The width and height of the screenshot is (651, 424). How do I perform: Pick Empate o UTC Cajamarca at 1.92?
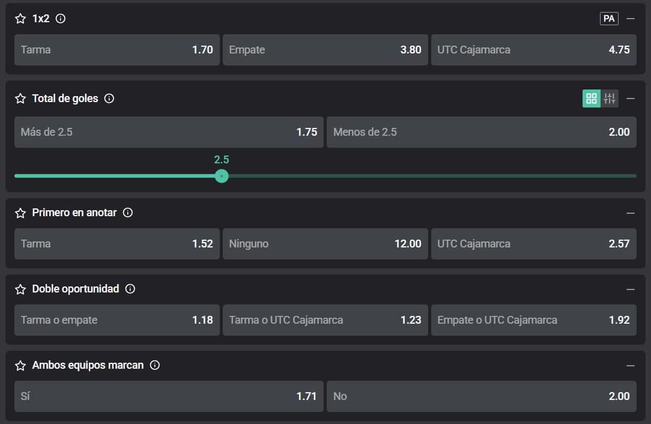[x=533, y=320]
